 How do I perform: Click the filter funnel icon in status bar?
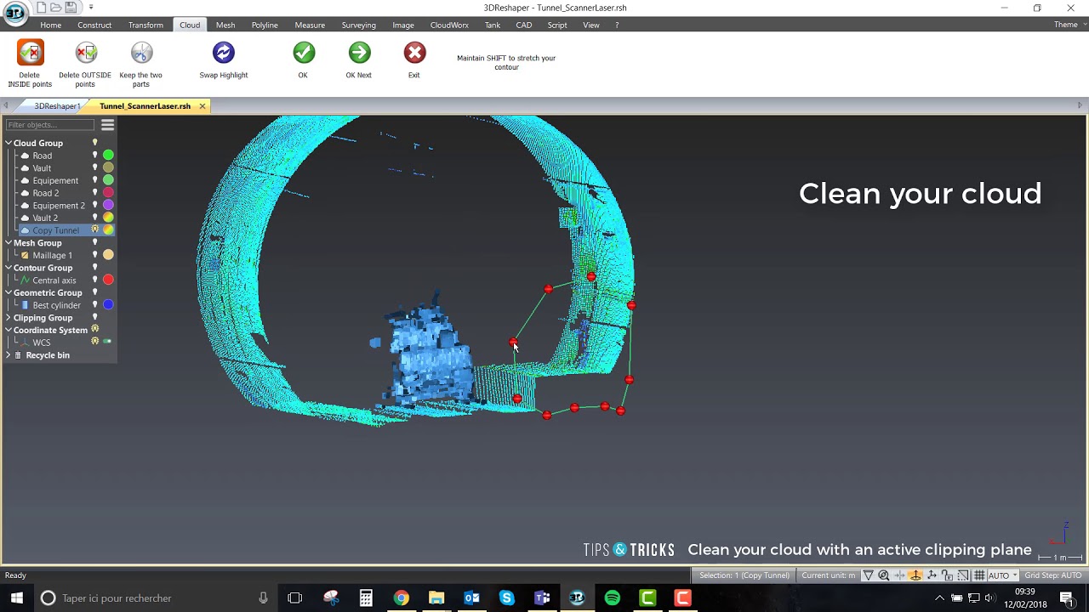(868, 575)
